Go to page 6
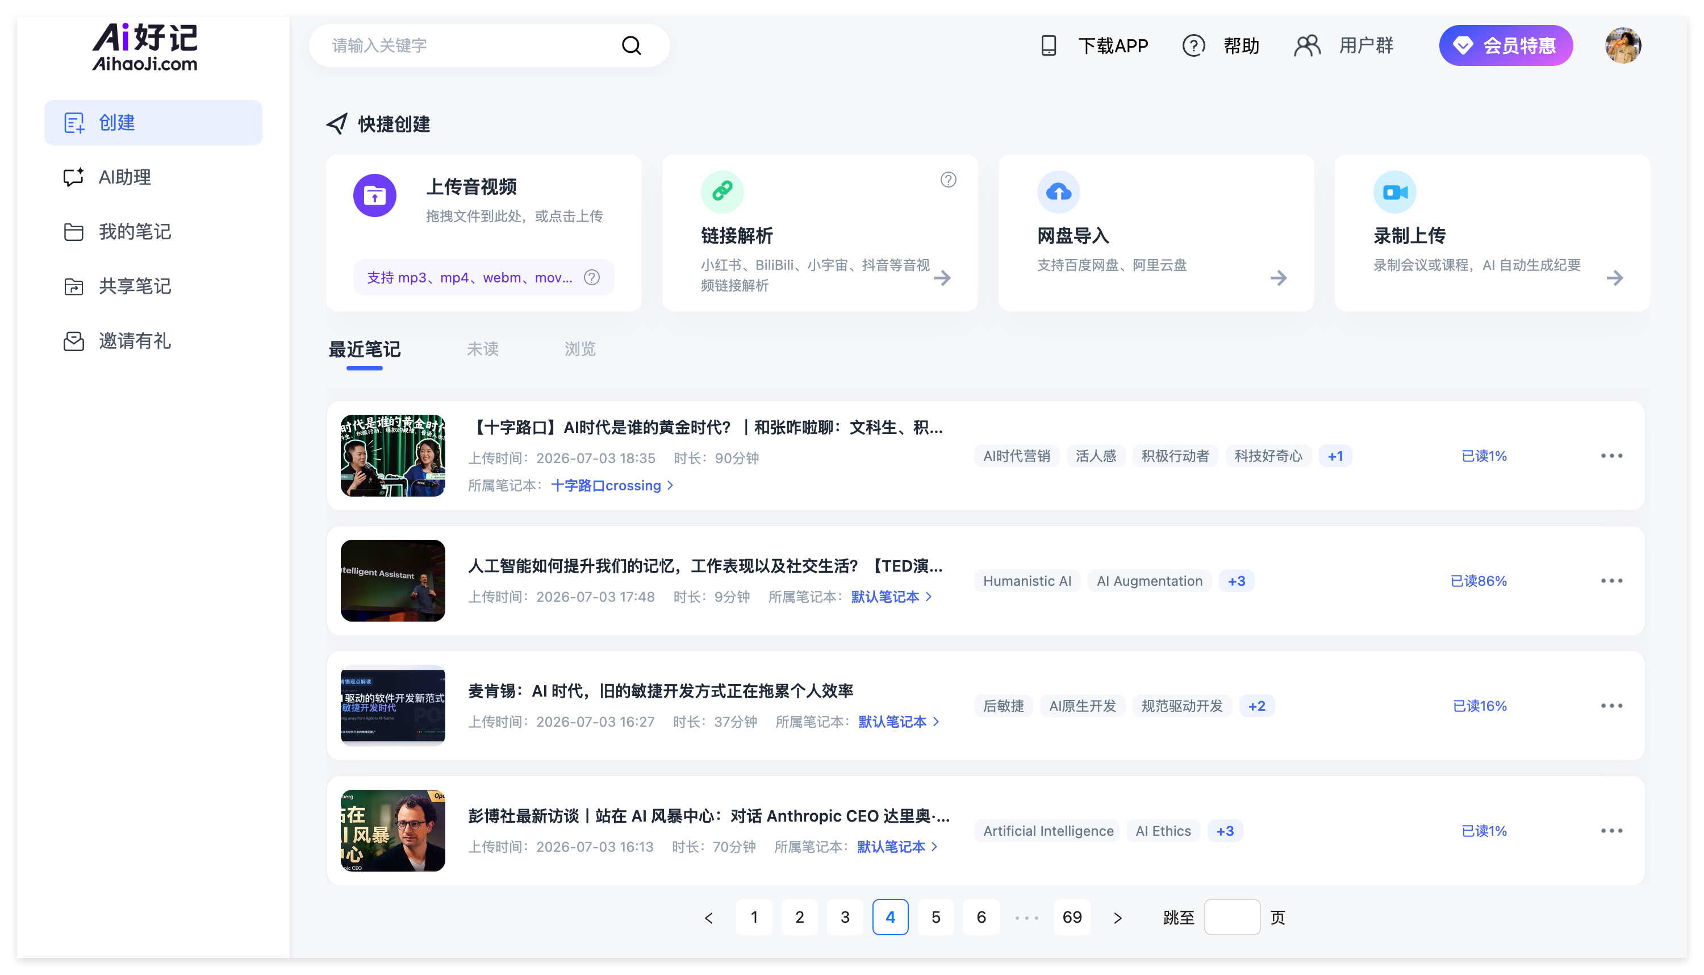Viewport: 1704px width, 975px height. (x=981, y=918)
